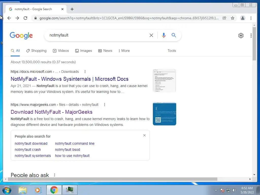Reload the page with the refresh icon
Image resolution: width=260 pixels, height=195 pixels.
point(25,18)
